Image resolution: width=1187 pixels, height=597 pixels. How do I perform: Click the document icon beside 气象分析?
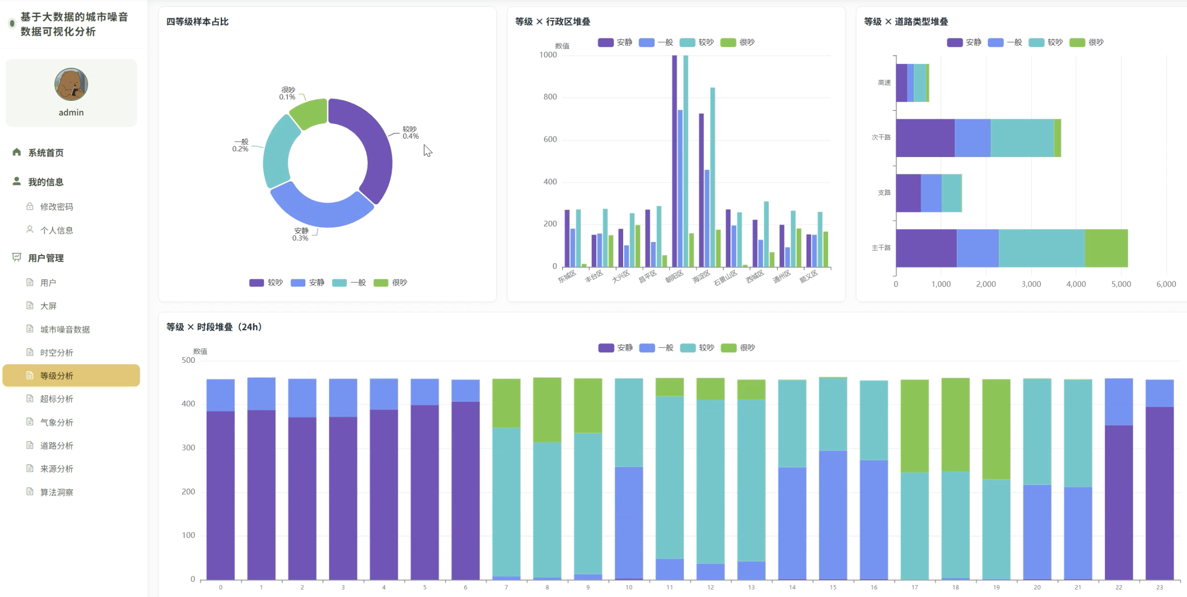[30, 422]
